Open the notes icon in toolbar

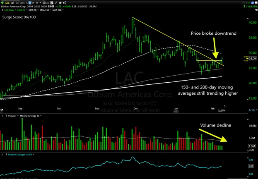[x=52, y=3]
